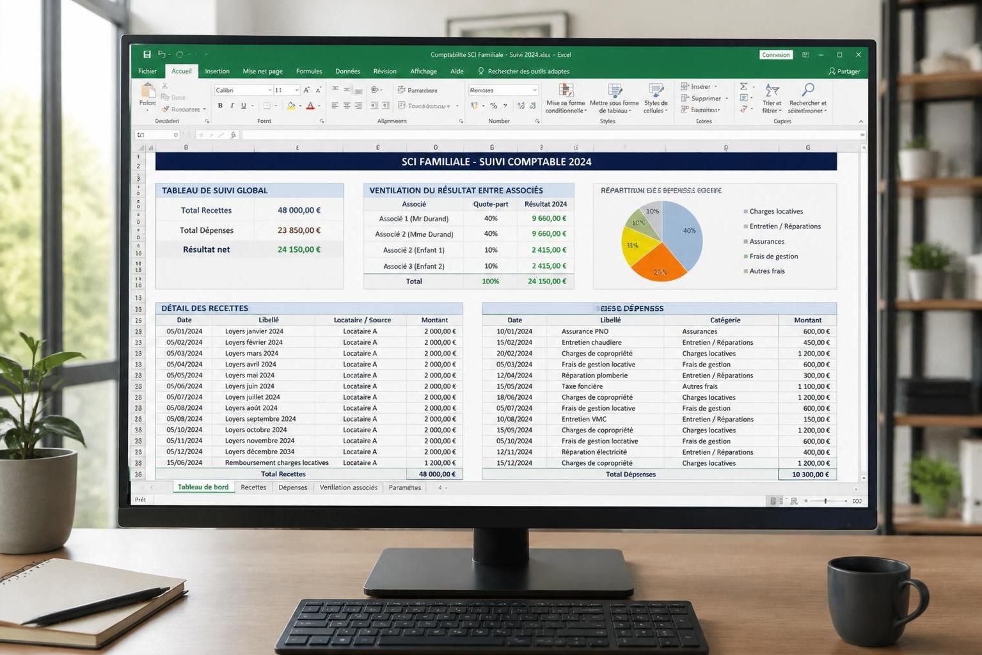Viewport: 982px width, 655px height.
Task: Click the orientation text angle icon
Action: click(376, 90)
